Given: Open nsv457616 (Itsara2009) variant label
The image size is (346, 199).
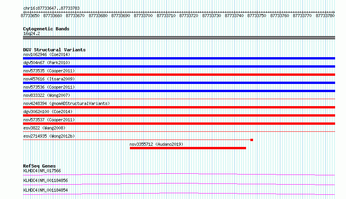Looking at the screenshot, I should [x=49, y=79].
